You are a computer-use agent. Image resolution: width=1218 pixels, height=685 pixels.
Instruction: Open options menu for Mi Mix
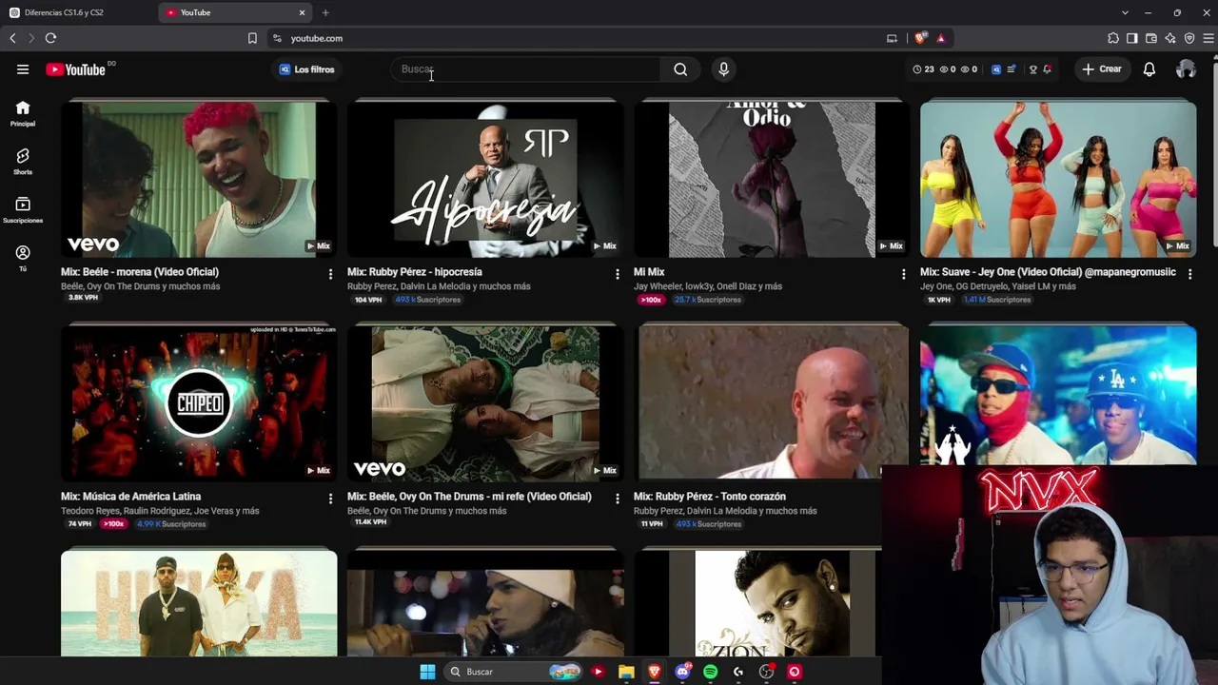pos(903,274)
